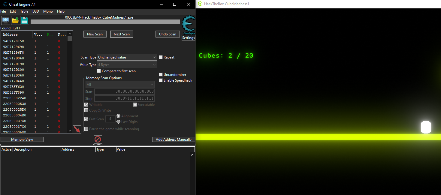Select address row 9AD82FF890
Image resolution: width=441 pixels, height=195 pixels.
coord(34,92)
